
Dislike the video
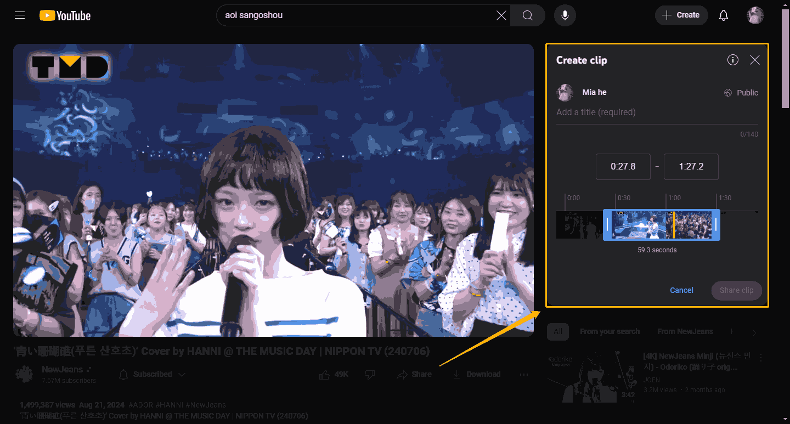(x=370, y=374)
